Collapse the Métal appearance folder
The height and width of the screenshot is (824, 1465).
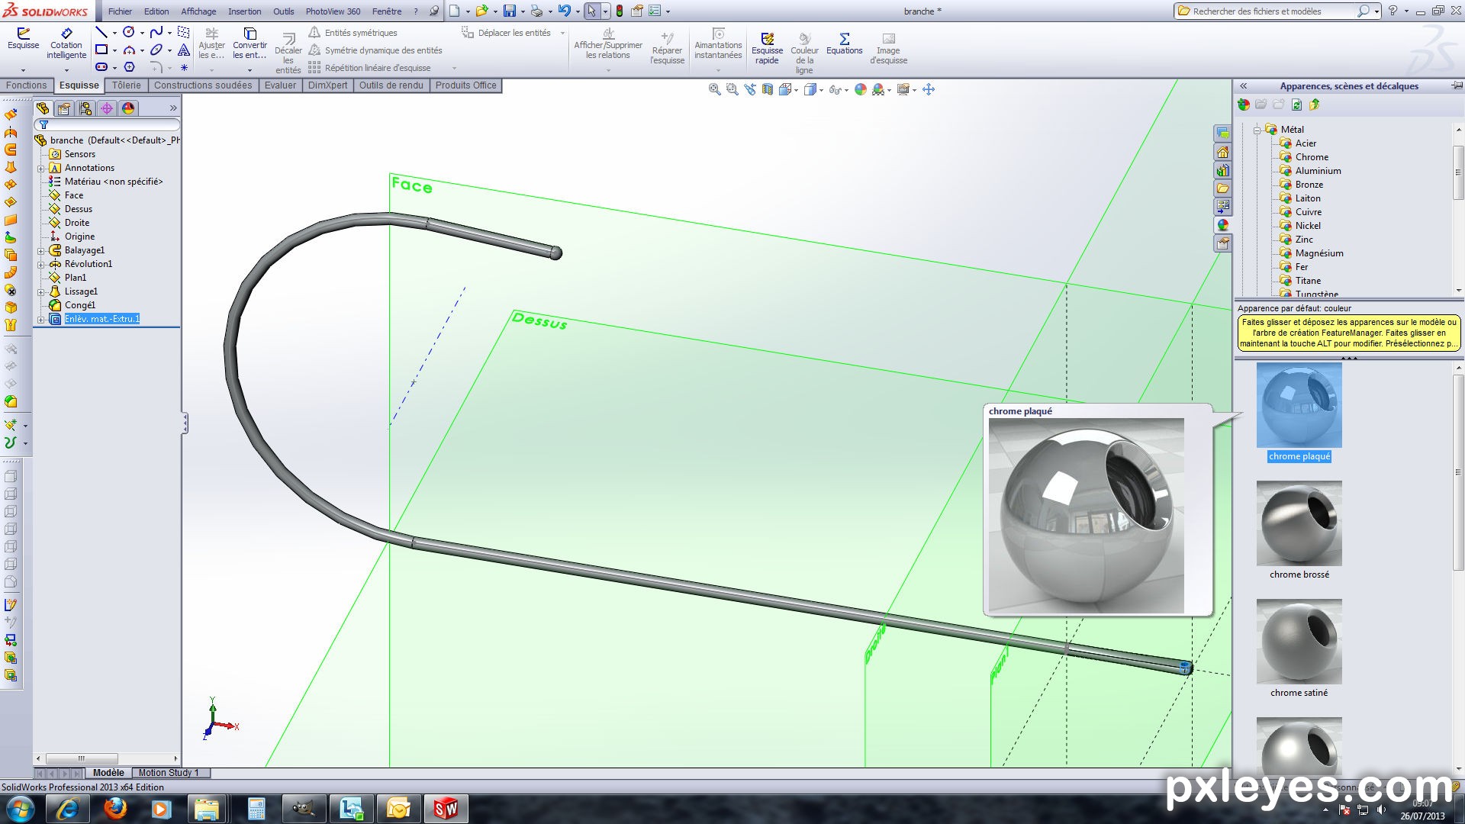click(x=1257, y=130)
